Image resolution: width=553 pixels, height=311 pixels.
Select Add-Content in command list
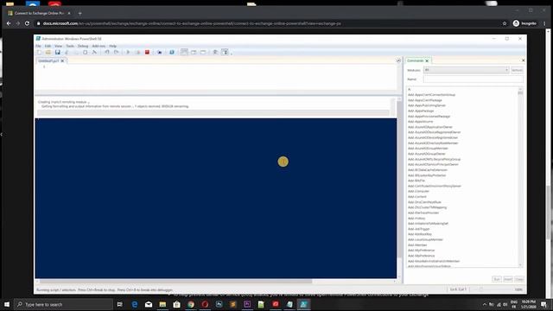point(416,197)
